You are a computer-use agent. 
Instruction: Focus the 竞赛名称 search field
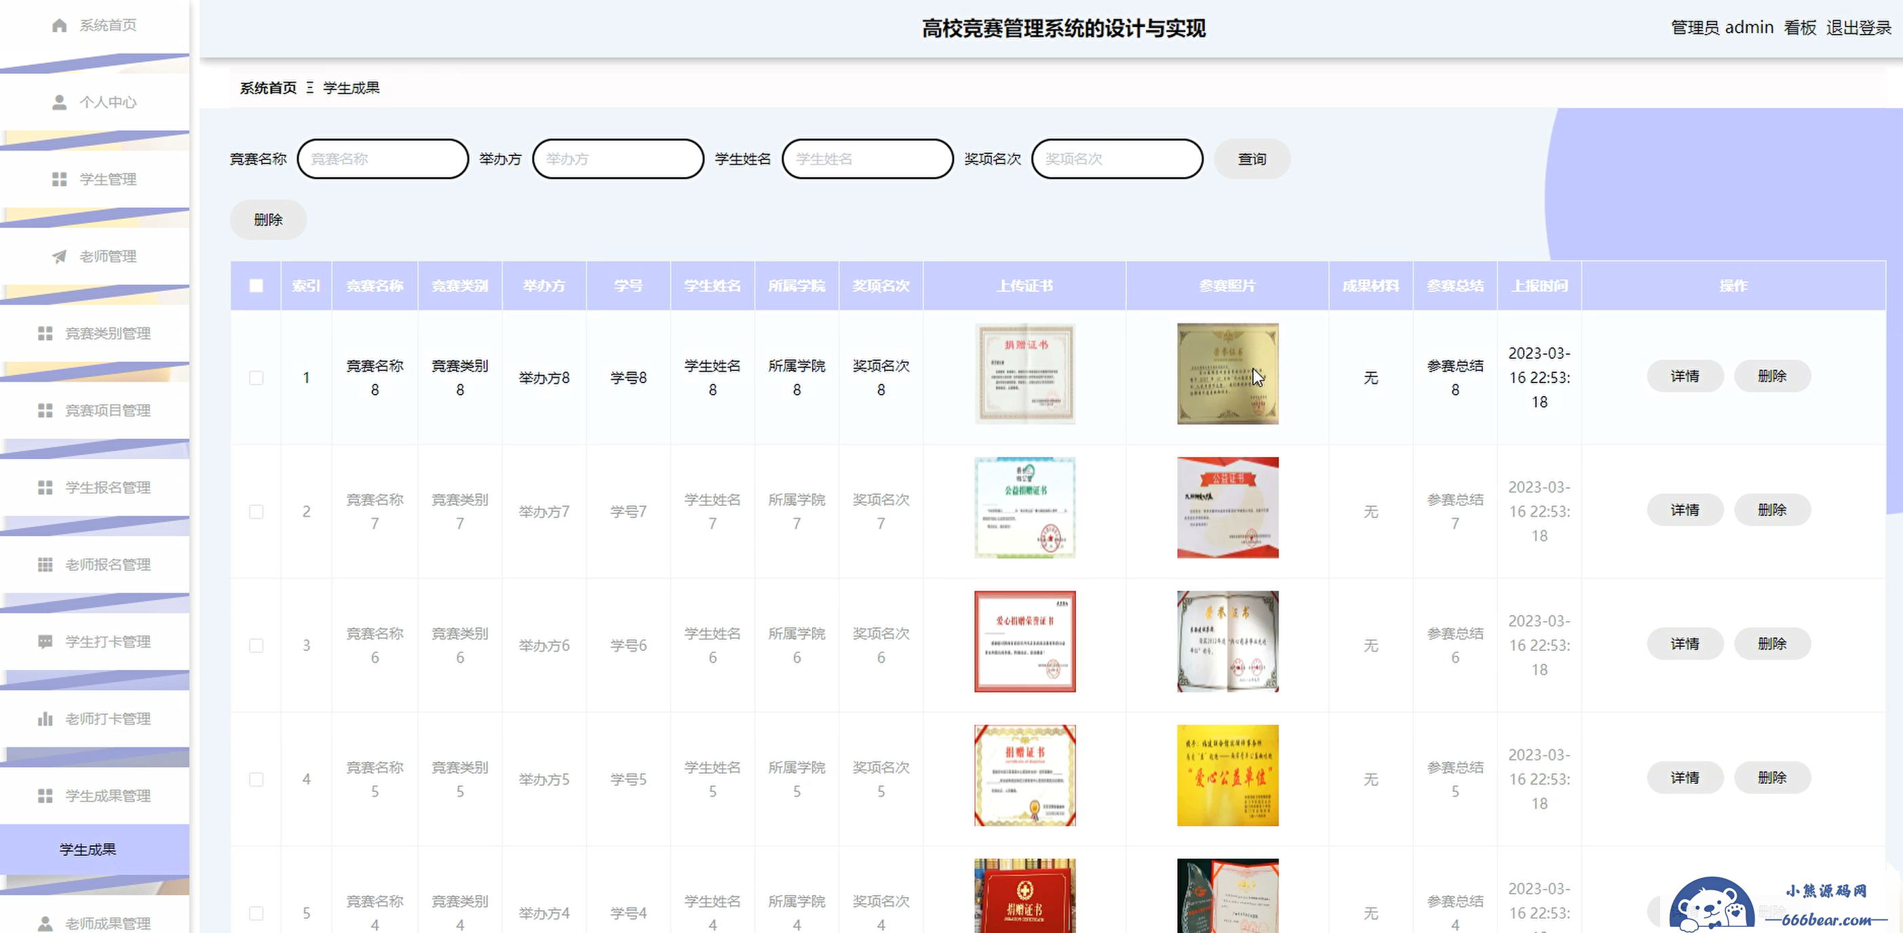[383, 159]
